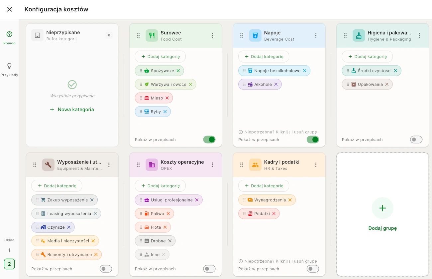Turn off Pokaż w przepisach for Napoje

[313, 139]
